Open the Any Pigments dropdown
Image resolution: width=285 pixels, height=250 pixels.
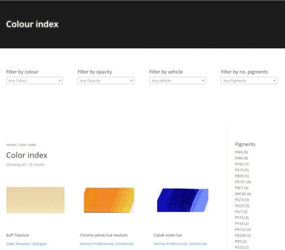tap(249, 80)
